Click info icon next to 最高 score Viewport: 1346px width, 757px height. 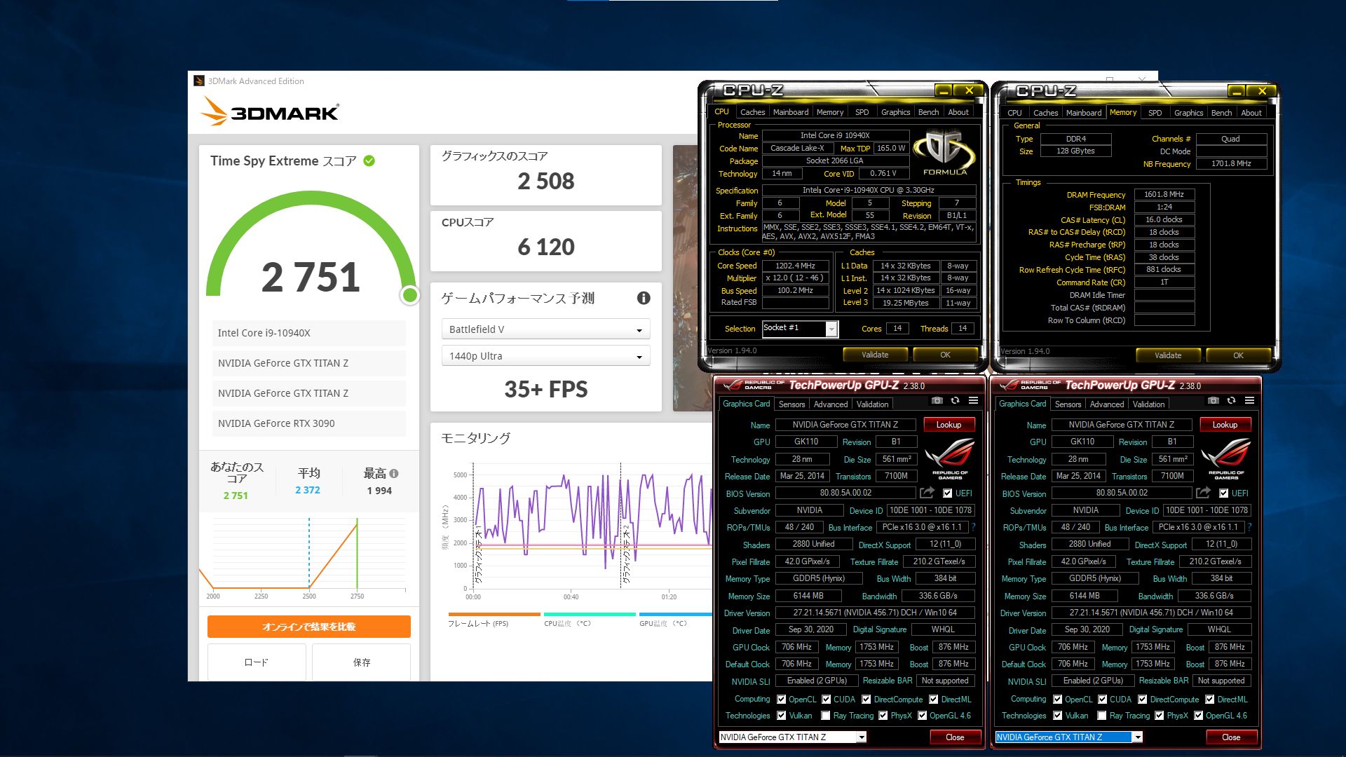click(394, 474)
